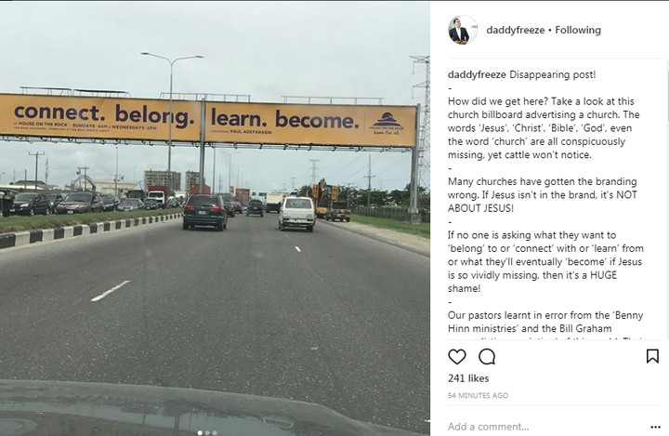This screenshot has width=669, height=436.
Task: Toggle the Following button
Action: tap(578, 30)
